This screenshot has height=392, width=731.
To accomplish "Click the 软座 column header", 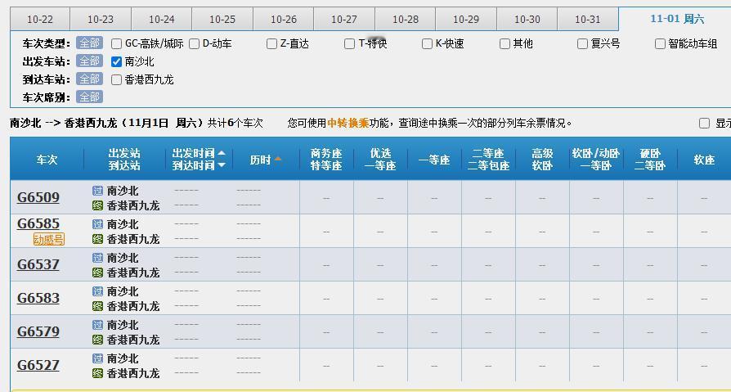I will pos(704,160).
